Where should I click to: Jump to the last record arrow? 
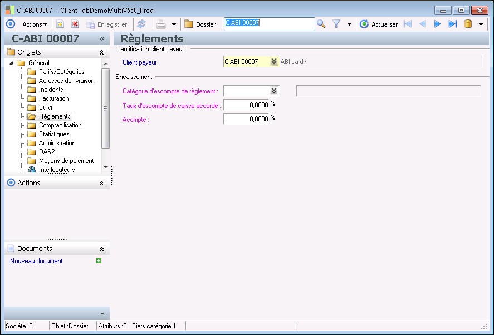pos(452,24)
